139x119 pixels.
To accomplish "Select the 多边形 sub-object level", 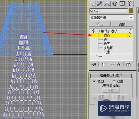I will click(108, 48).
